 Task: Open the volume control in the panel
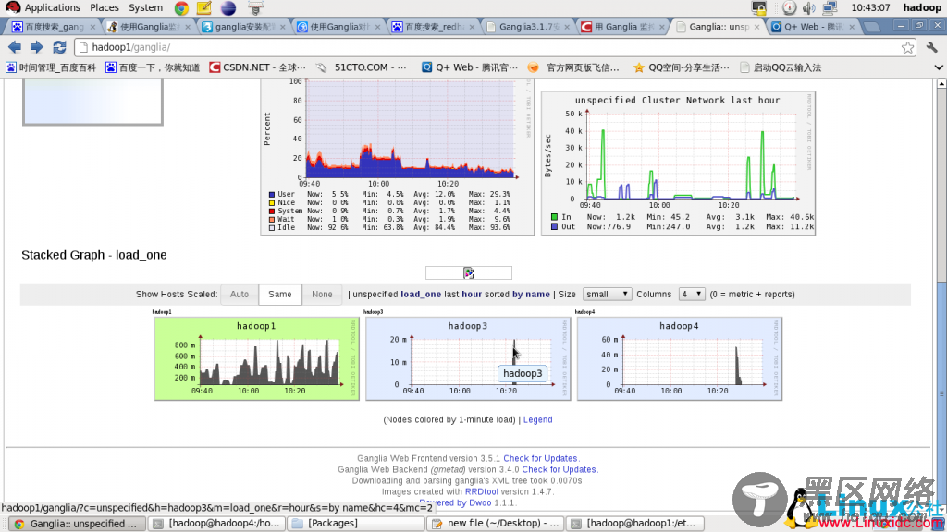coord(808,7)
